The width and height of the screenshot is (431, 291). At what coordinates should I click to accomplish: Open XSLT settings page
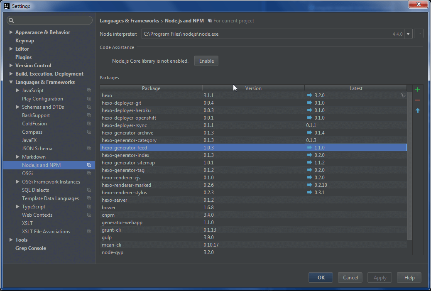(27, 223)
